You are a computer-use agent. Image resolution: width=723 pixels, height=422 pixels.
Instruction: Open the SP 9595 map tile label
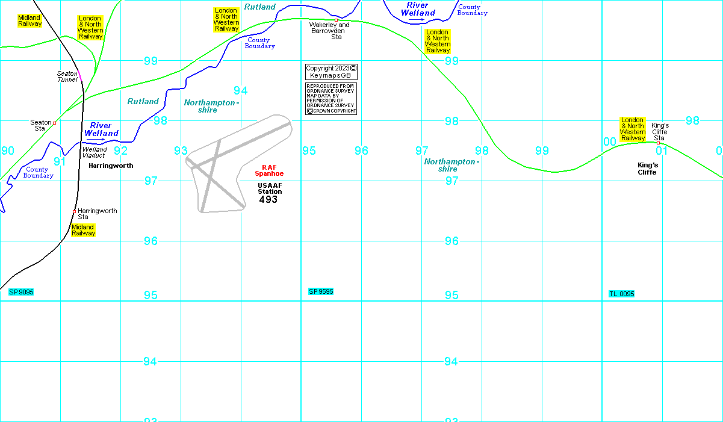point(321,291)
